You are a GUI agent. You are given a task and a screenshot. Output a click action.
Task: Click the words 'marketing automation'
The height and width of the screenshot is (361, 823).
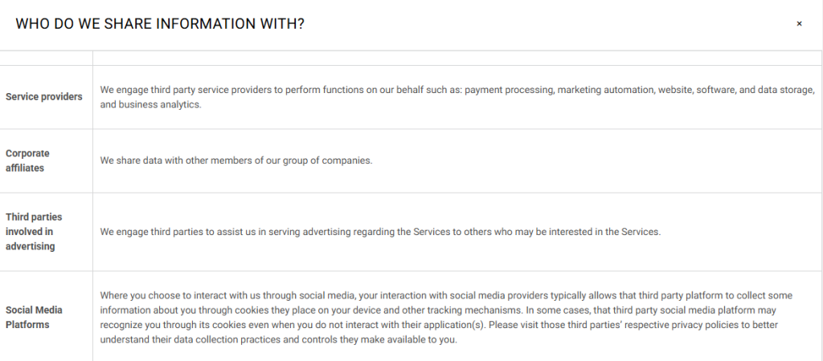(x=604, y=90)
